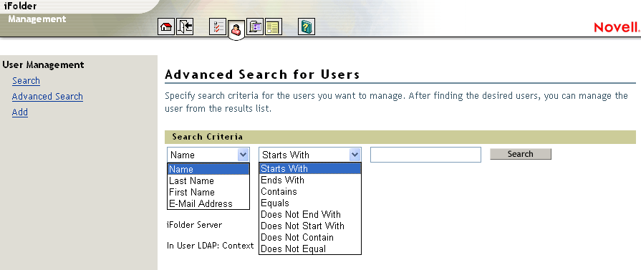This screenshot has height=270, width=641.
Task: Open the checklist policies icon
Action: (x=218, y=27)
